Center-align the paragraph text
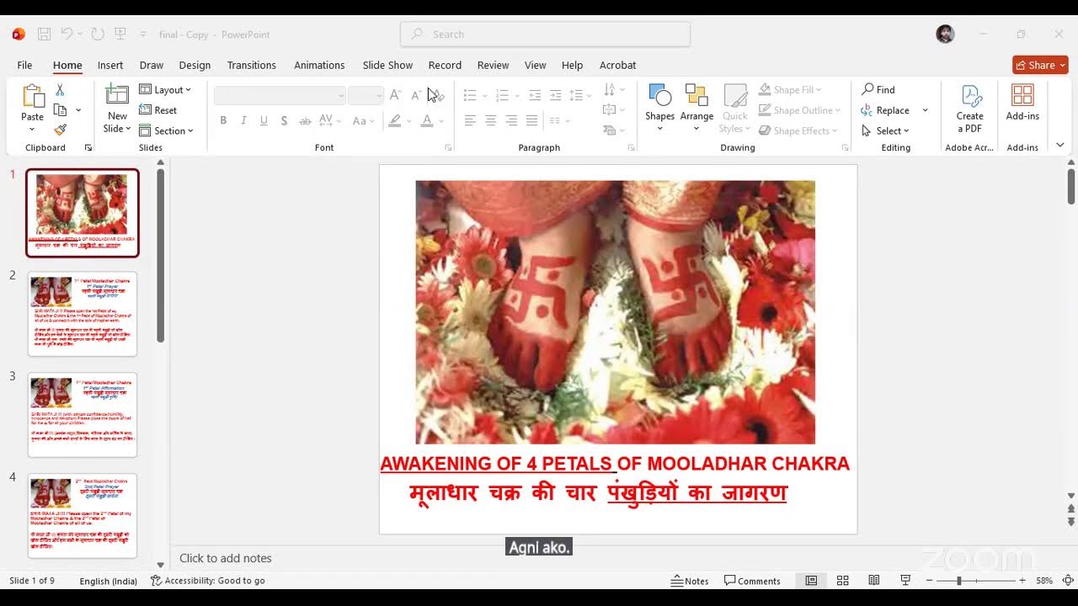This screenshot has height=606, width=1078. coord(491,121)
